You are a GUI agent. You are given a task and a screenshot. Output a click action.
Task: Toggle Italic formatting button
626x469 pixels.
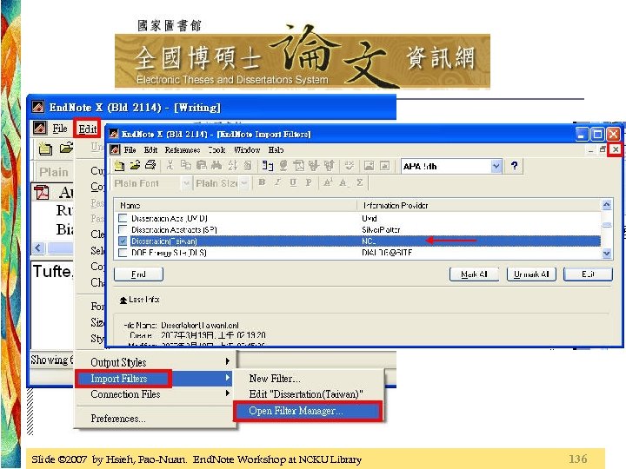coord(277,182)
